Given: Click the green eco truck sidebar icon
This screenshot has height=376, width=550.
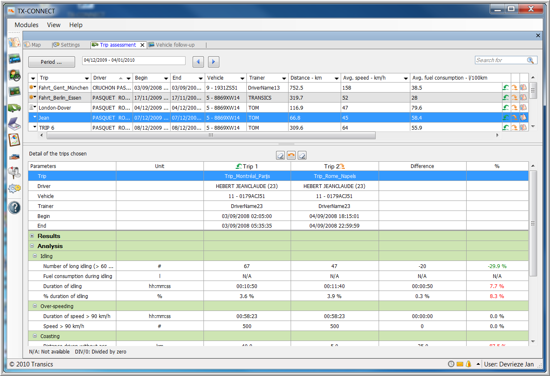Looking at the screenshot, I should point(14,108).
